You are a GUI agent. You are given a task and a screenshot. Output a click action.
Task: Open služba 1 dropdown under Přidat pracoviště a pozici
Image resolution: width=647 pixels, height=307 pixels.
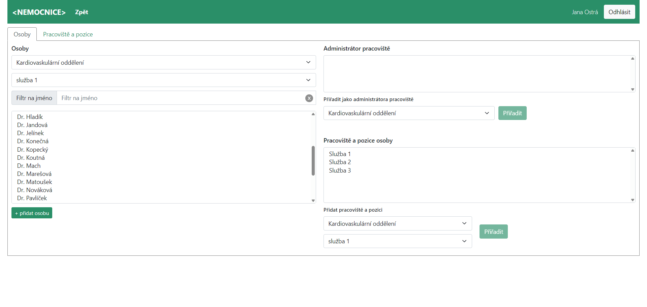click(x=398, y=241)
